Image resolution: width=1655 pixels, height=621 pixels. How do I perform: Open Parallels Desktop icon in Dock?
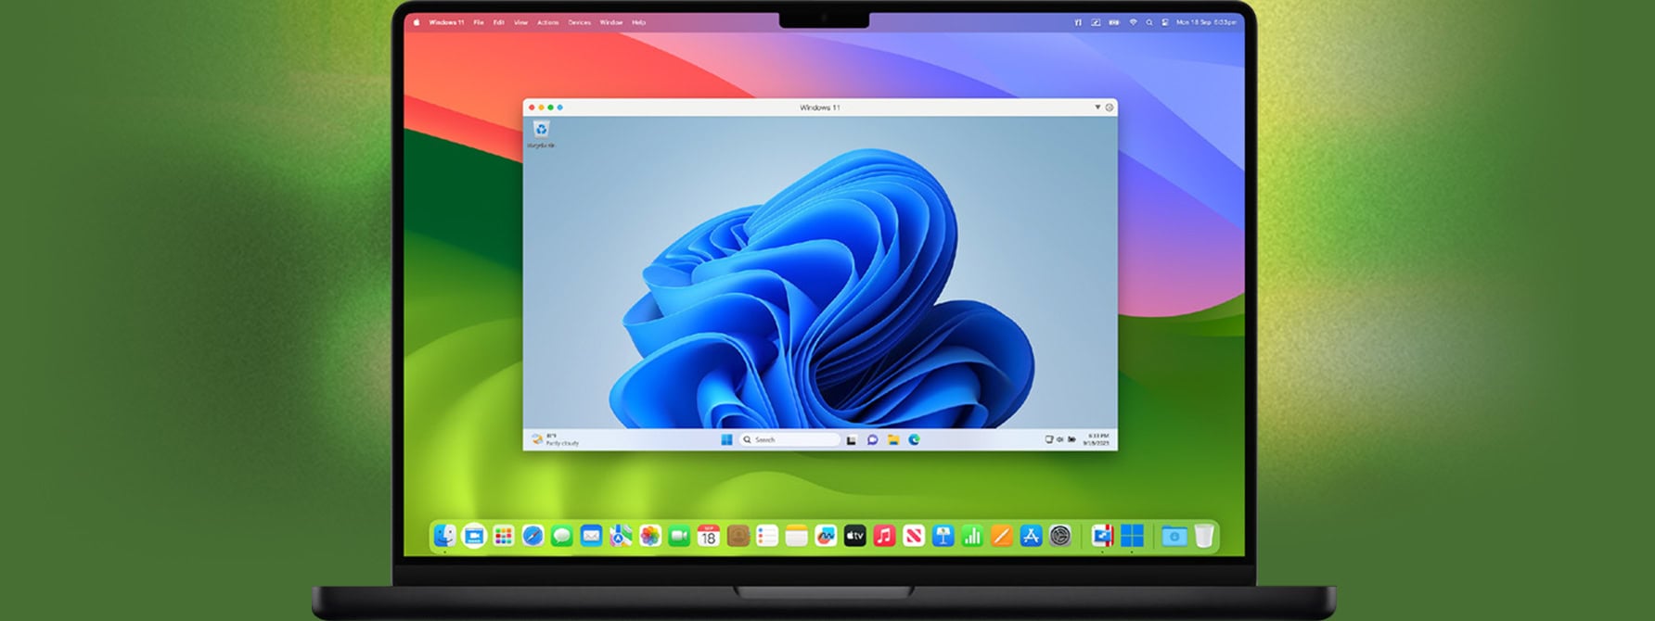point(1102,536)
